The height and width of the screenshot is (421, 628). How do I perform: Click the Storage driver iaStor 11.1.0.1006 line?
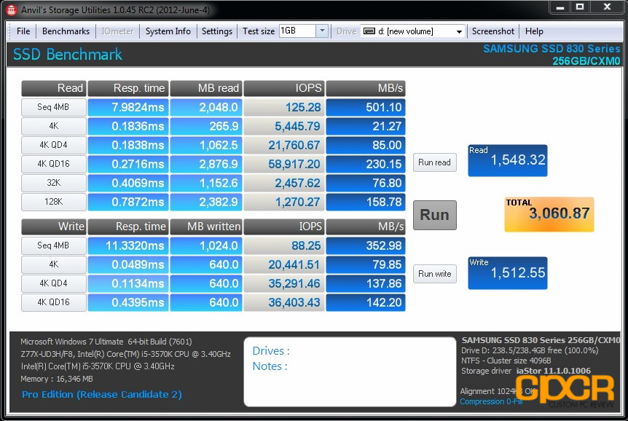[x=525, y=371]
